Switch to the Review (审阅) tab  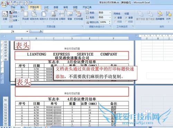tap(65, 7)
